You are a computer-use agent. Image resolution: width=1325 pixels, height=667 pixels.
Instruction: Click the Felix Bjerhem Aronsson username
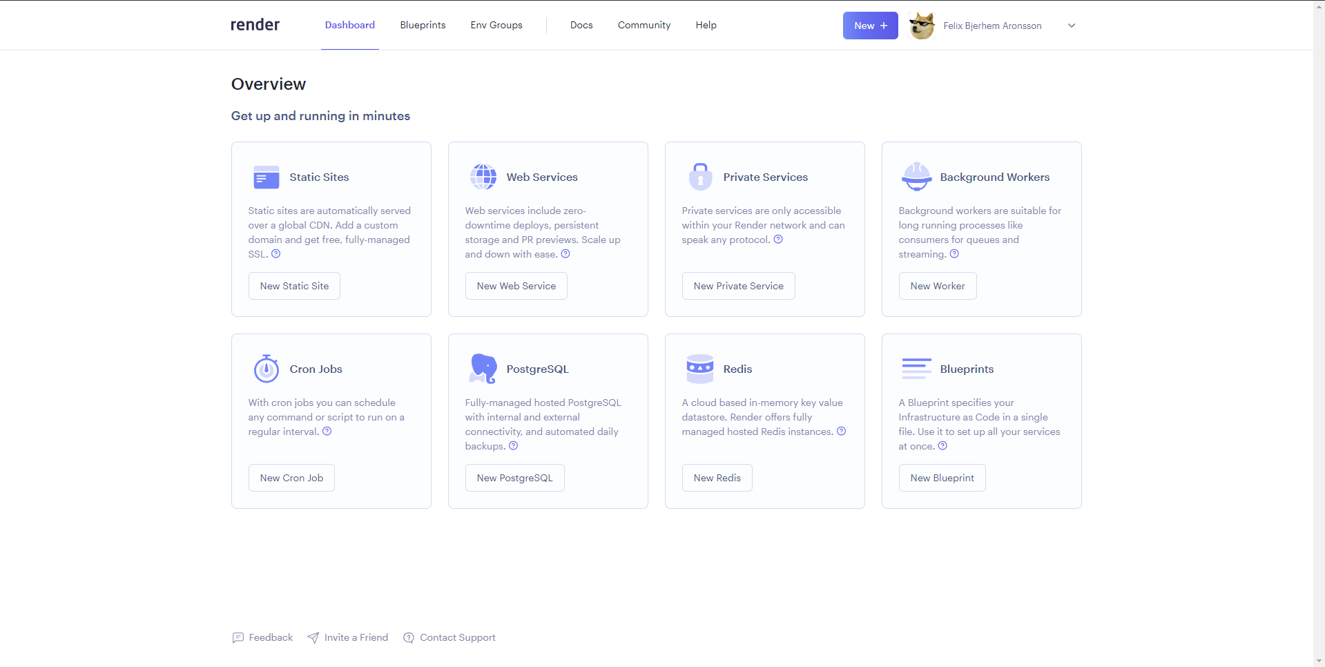point(992,26)
